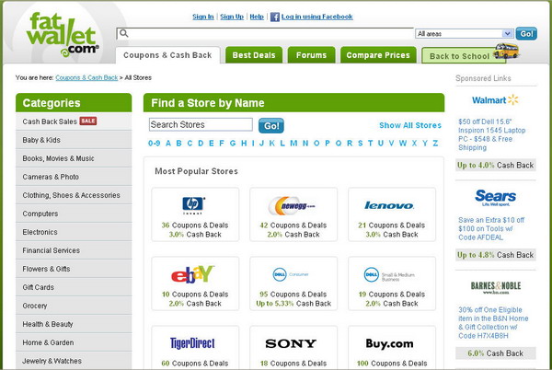This screenshot has height=370, width=552.
Task: Focus the main site search field
Action: (265, 33)
